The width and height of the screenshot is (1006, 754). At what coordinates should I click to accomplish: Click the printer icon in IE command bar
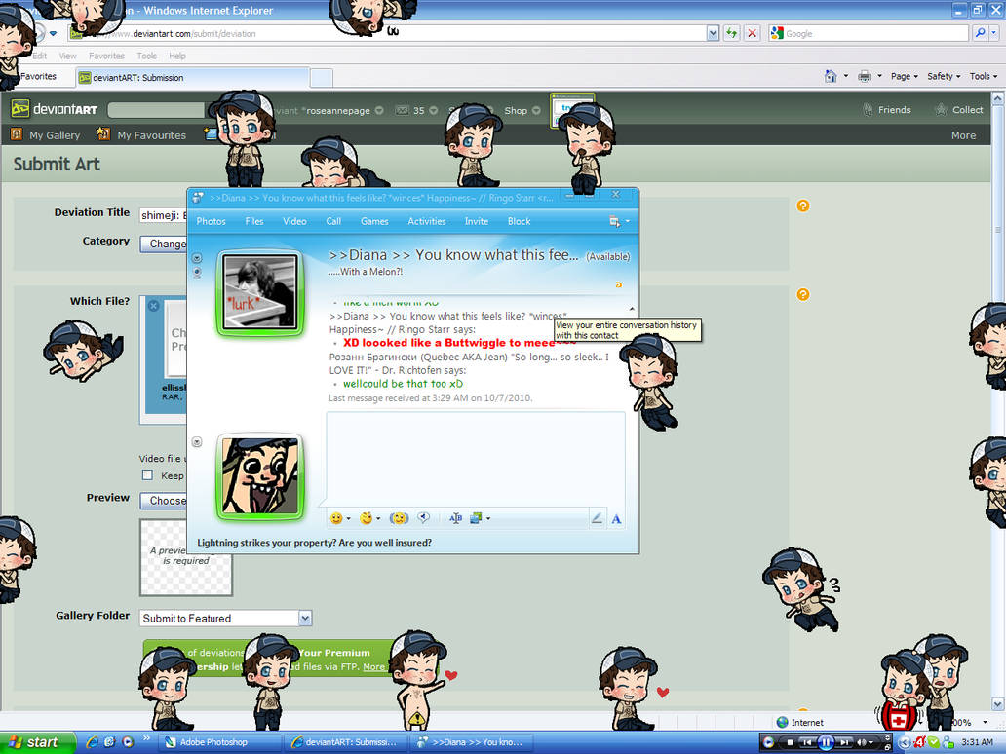865,76
